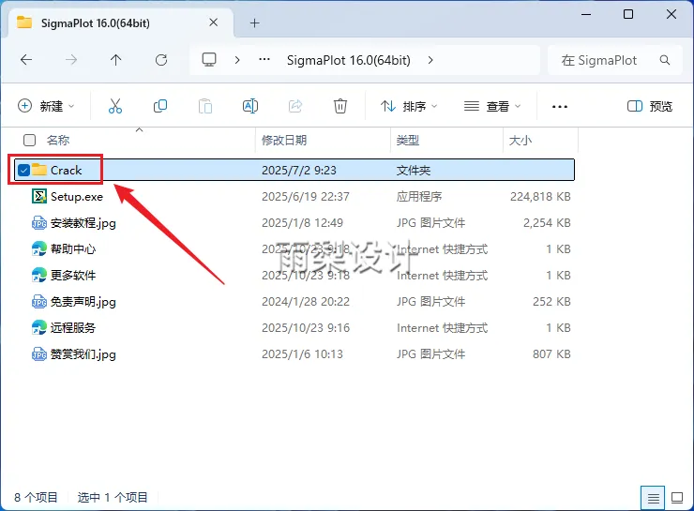
Task: Select the 免责声明.jpg file name
Action: pyautogui.click(x=83, y=302)
